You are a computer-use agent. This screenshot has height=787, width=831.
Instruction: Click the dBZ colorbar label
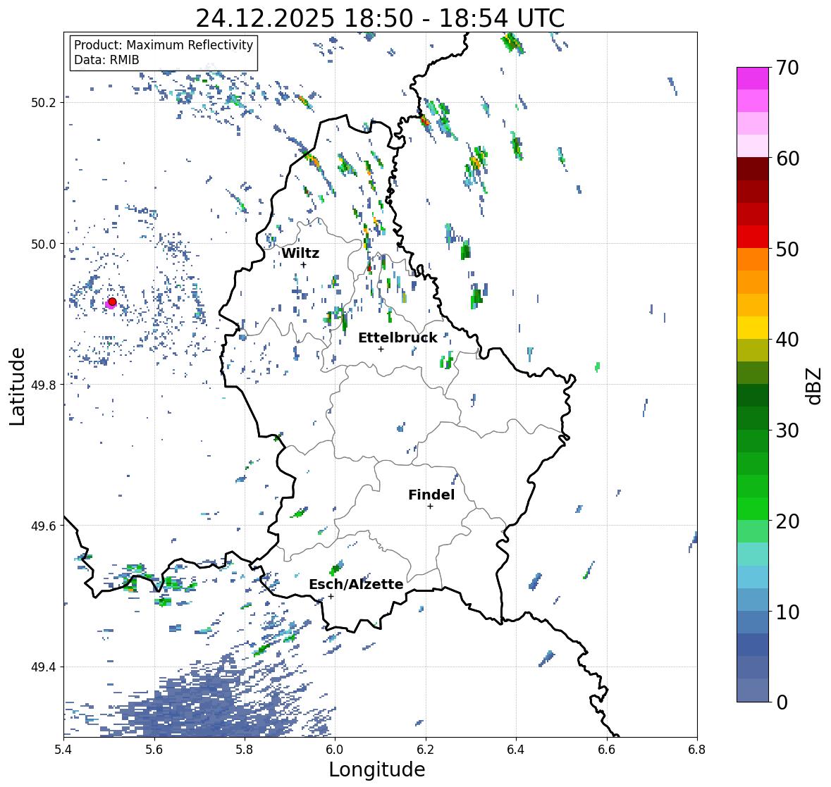(x=815, y=385)
